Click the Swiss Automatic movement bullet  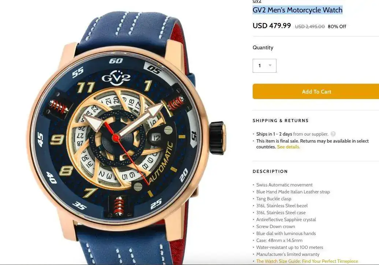[284, 185]
